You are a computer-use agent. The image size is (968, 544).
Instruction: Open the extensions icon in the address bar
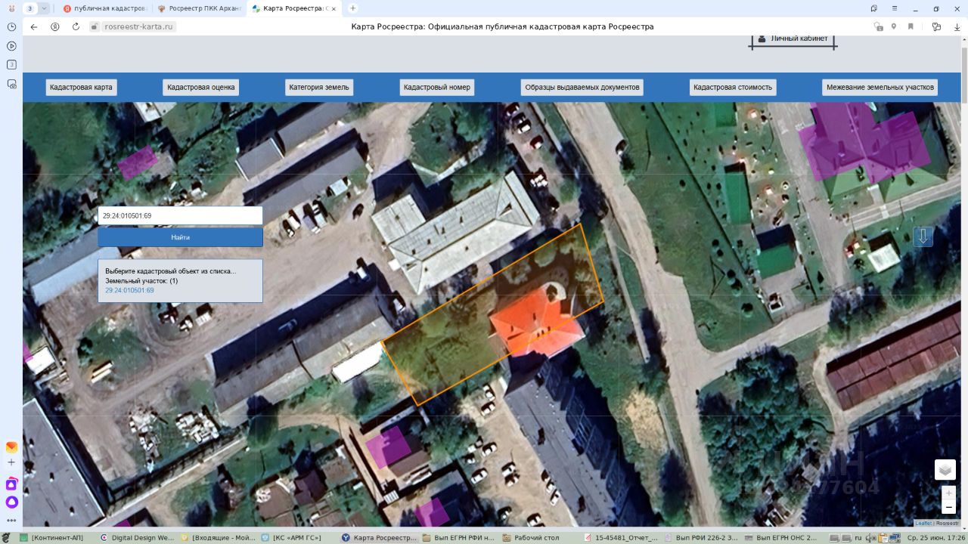click(936, 26)
